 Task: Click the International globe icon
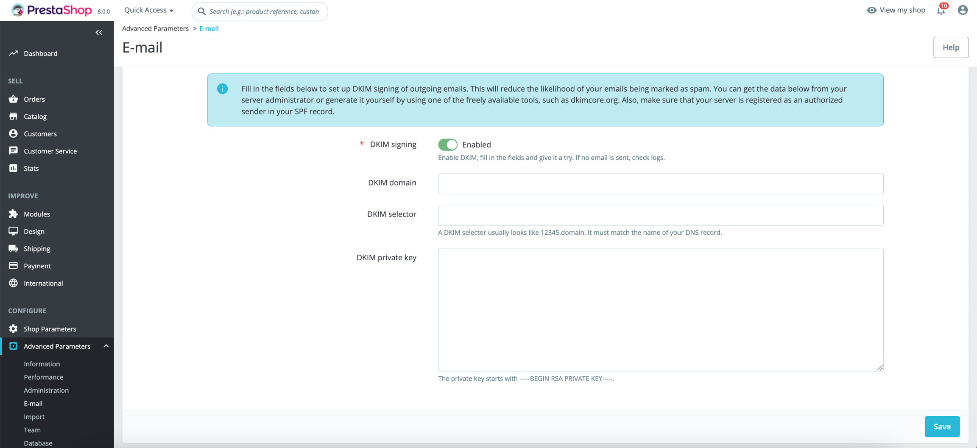13,283
